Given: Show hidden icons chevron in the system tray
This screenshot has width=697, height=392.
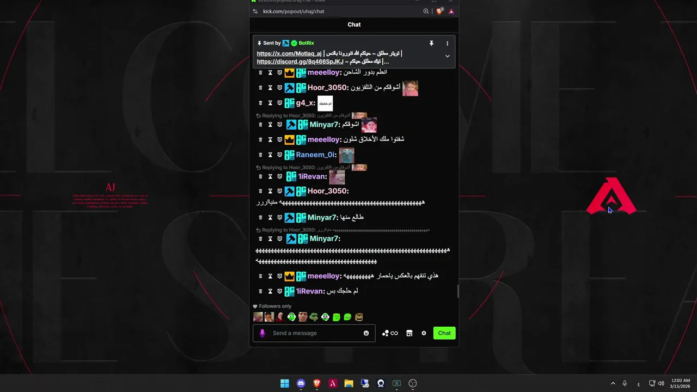Looking at the screenshot, I should (613, 383).
